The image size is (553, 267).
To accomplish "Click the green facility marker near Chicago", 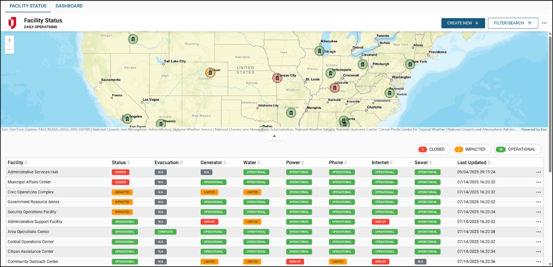I will (x=319, y=51).
